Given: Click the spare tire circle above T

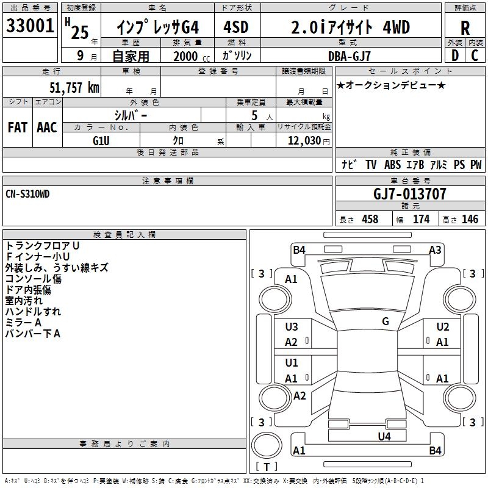Looking at the screenshot, I should 267,445.
